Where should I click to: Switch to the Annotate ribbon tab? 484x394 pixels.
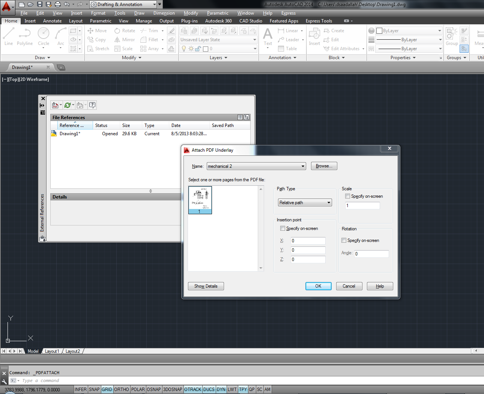click(x=52, y=21)
